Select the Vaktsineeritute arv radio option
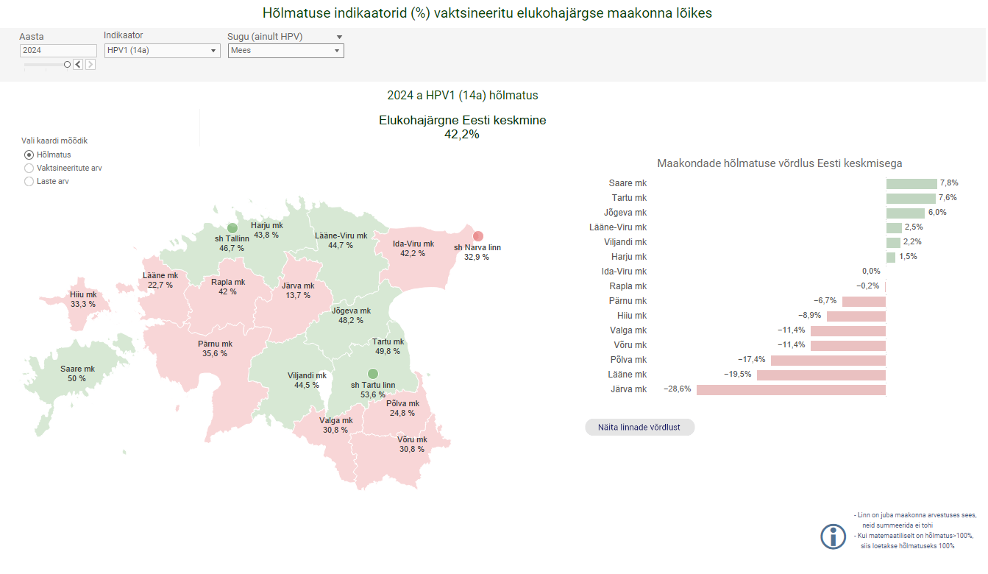988x574 pixels. point(29,168)
